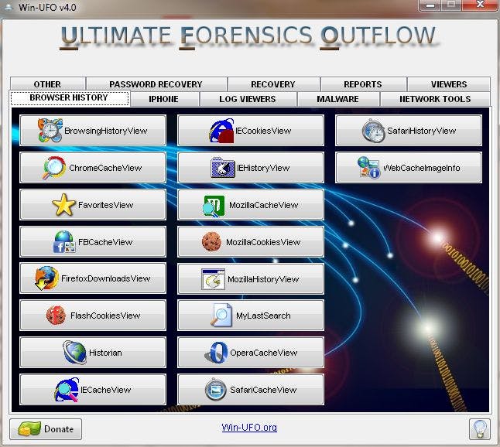Click the BrowsingHistoryView clock icon
Screen dimensions: 500x447
point(50,130)
